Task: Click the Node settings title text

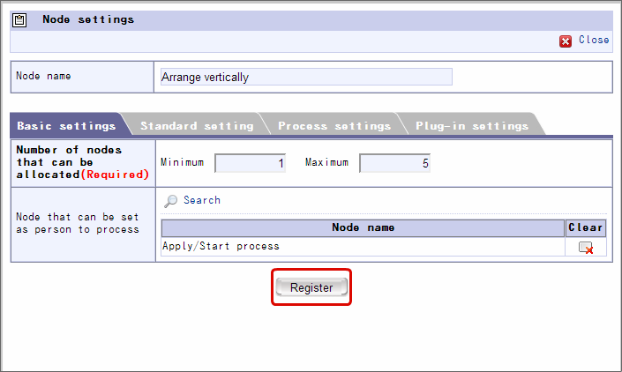Action: [88, 19]
